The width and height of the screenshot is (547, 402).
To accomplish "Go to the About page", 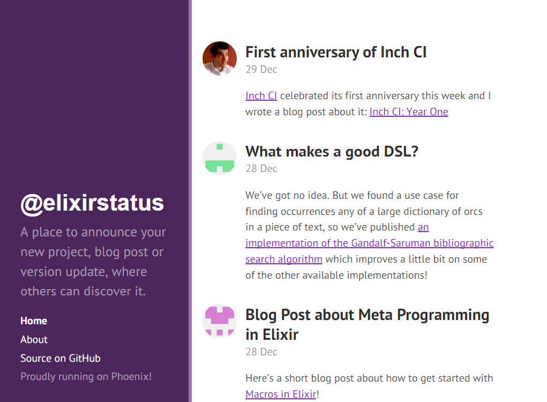I will pos(34,339).
